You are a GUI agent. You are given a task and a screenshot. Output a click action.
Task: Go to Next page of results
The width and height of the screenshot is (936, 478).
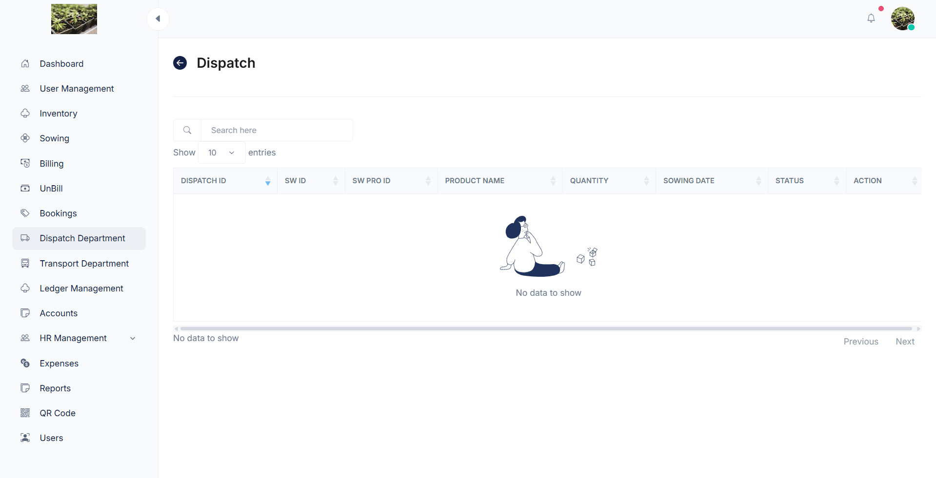[905, 342]
